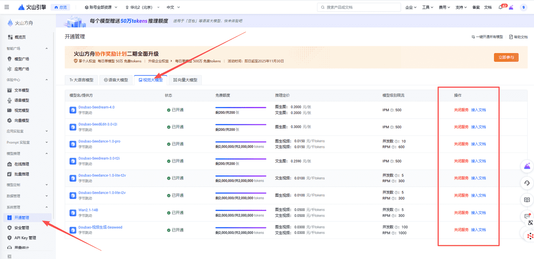Switch to the 向量大模型 tab

pyautogui.click(x=185, y=79)
